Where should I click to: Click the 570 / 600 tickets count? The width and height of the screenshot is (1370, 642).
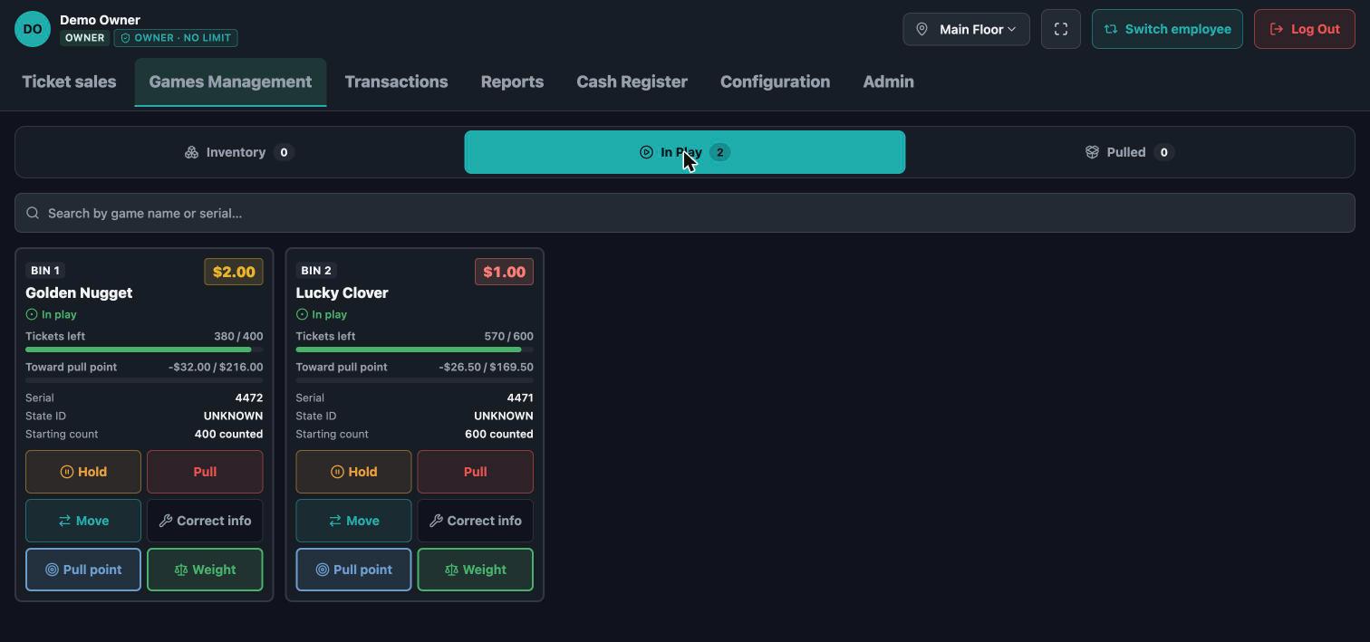click(508, 336)
